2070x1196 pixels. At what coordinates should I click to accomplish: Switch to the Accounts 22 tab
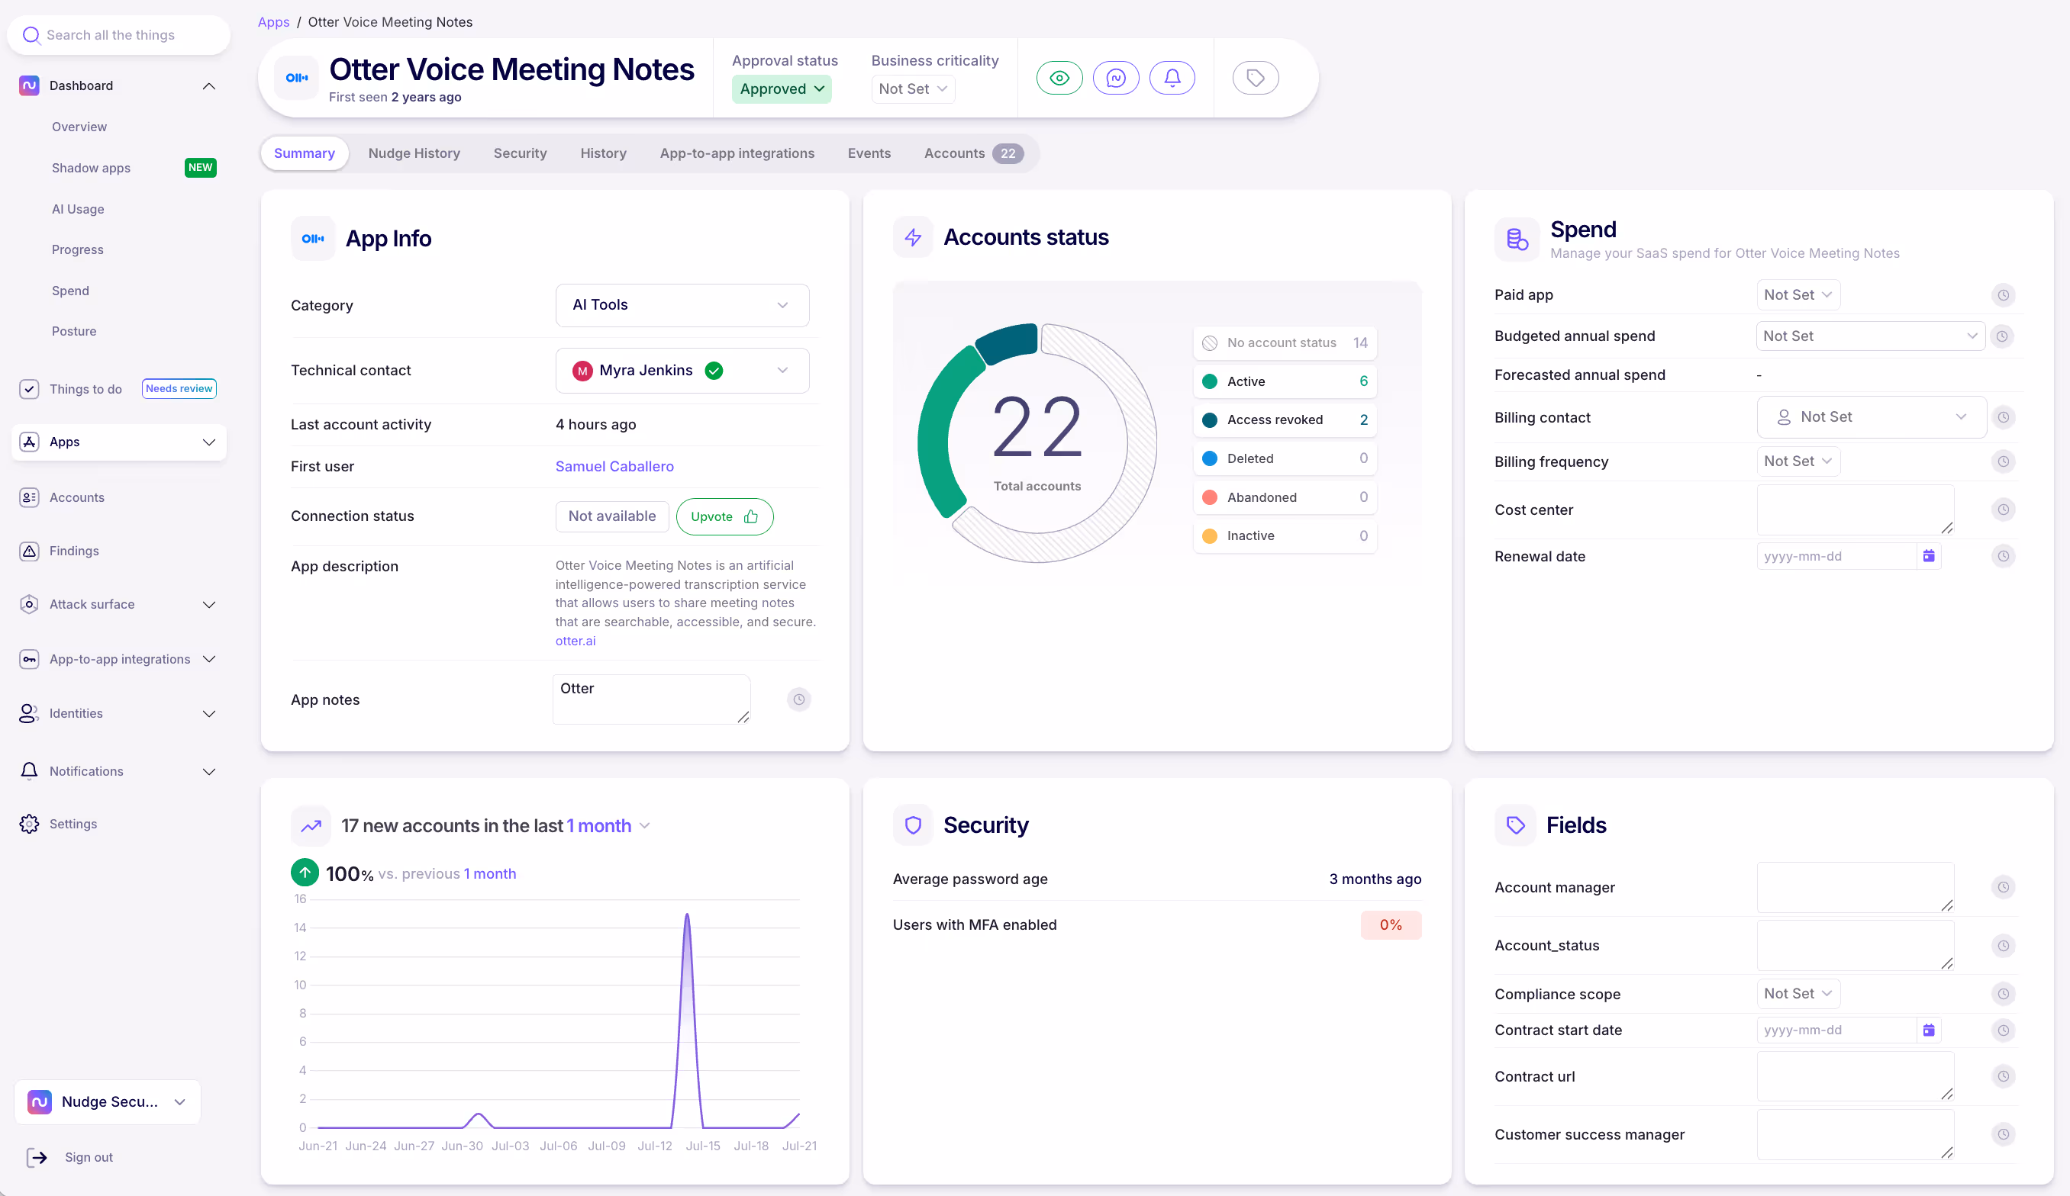click(973, 153)
